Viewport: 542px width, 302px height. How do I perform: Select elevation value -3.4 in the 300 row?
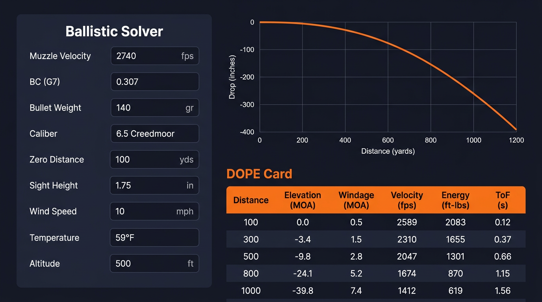click(303, 239)
